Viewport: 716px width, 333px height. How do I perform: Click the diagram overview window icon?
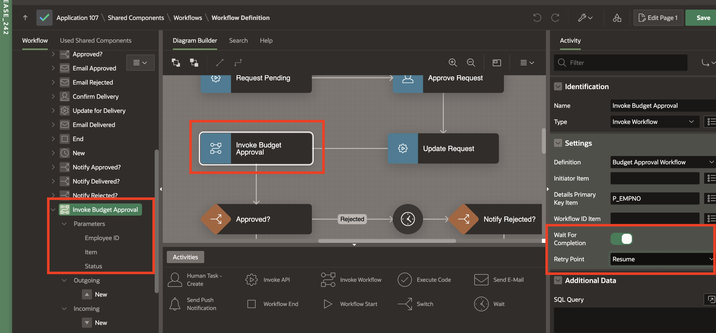[x=497, y=63]
